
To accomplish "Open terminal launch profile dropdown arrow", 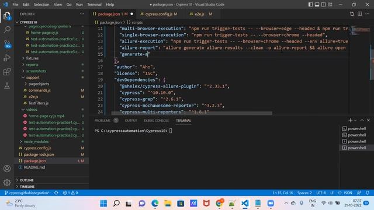I will [355, 121].
